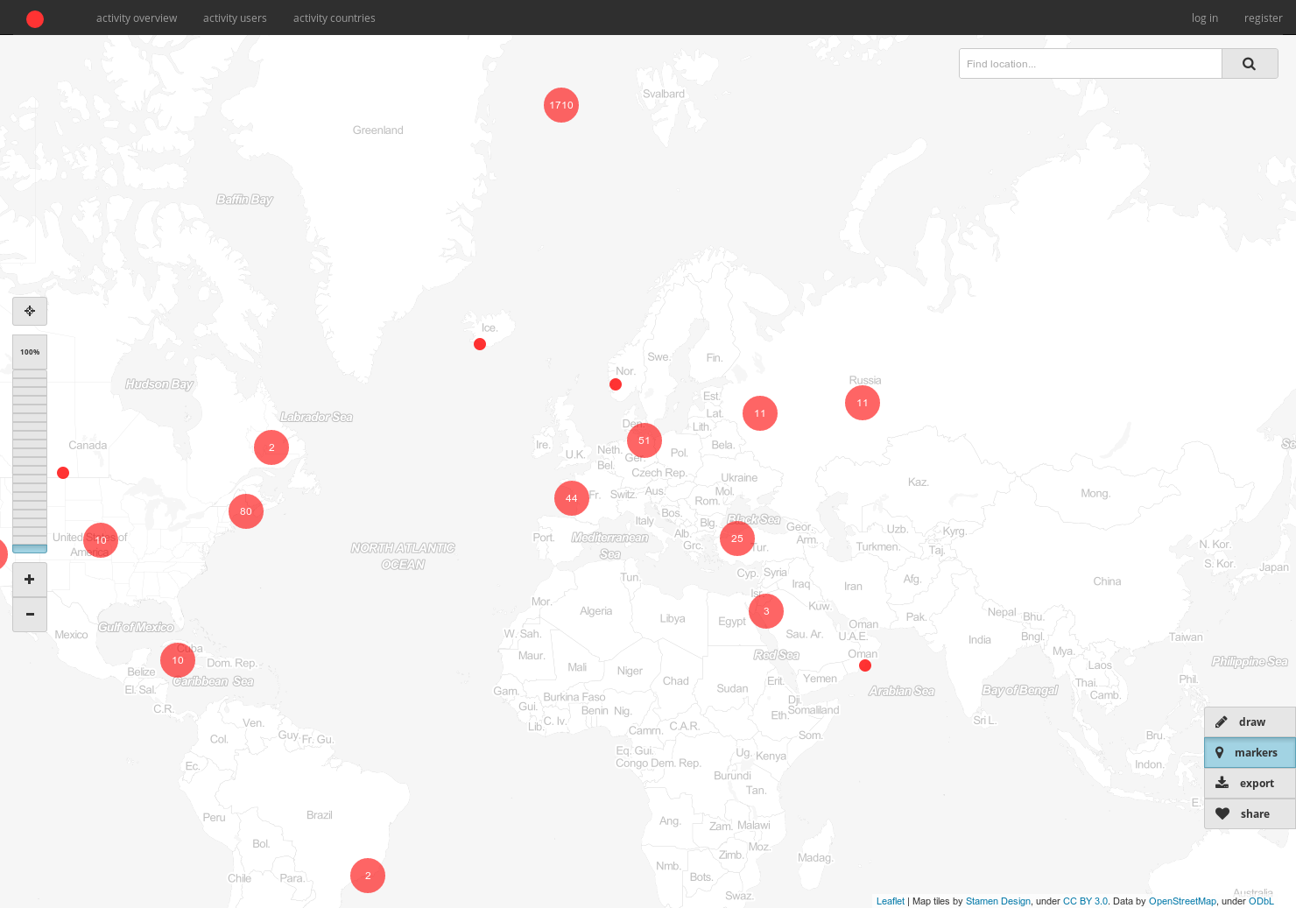Click the magnifier search button
This screenshot has width=1296, height=908.
point(1250,64)
